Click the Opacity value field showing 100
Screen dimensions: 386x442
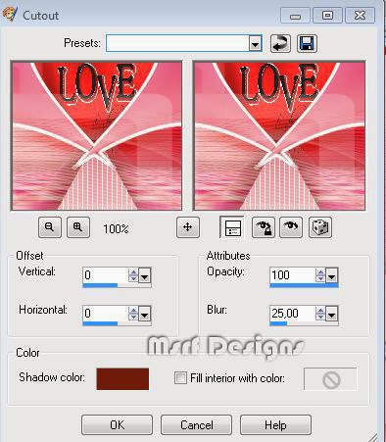293,275
